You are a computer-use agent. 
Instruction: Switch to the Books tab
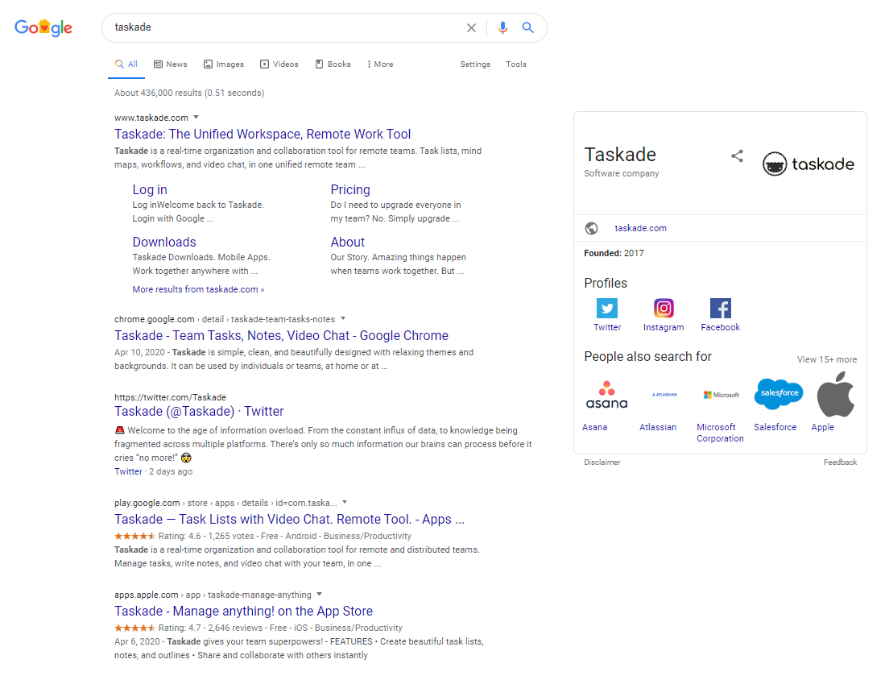coord(333,64)
